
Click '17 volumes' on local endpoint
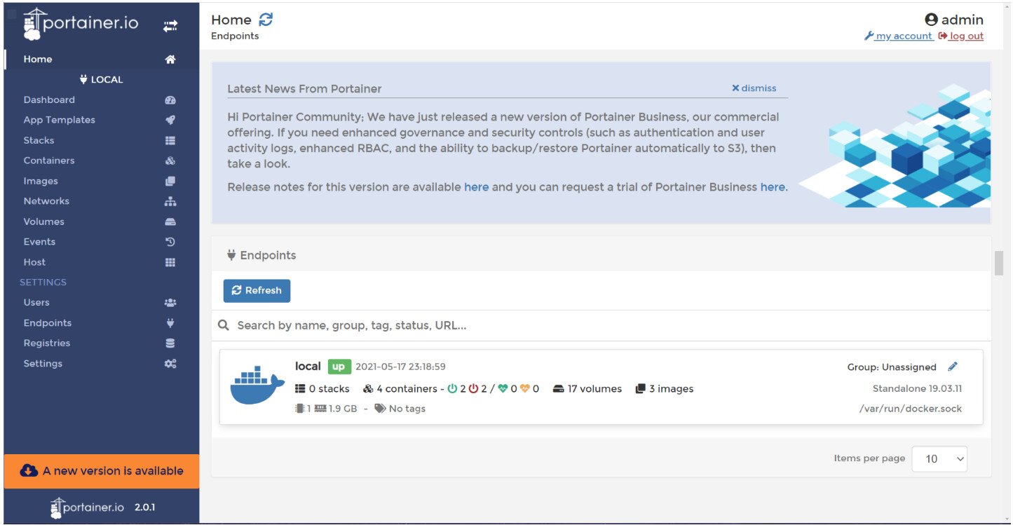(587, 388)
